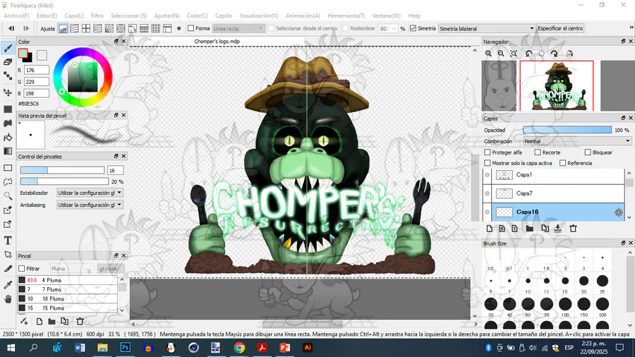Enable Recorte checkbox
635x357 pixels.
tap(538, 152)
